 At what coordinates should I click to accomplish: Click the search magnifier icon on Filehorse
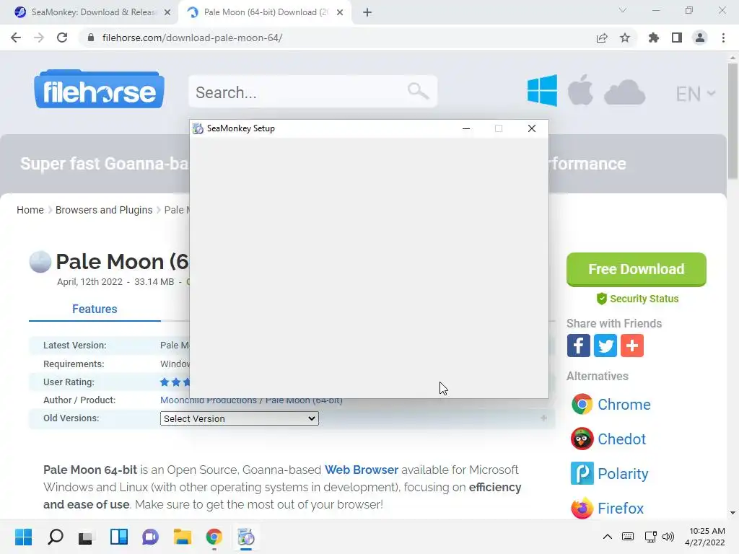pos(418,91)
